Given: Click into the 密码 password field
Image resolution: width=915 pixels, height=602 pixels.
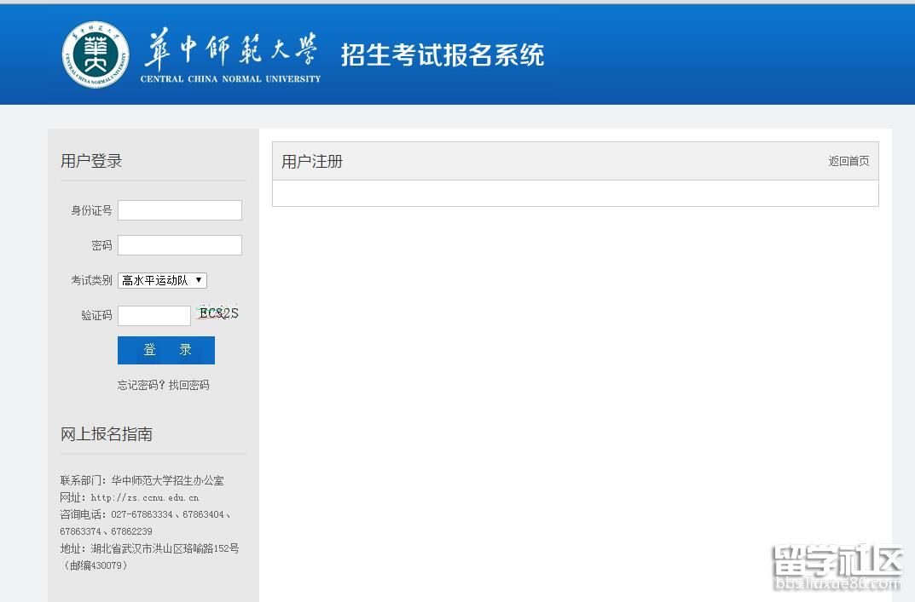Looking at the screenshot, I should [179, 245].
